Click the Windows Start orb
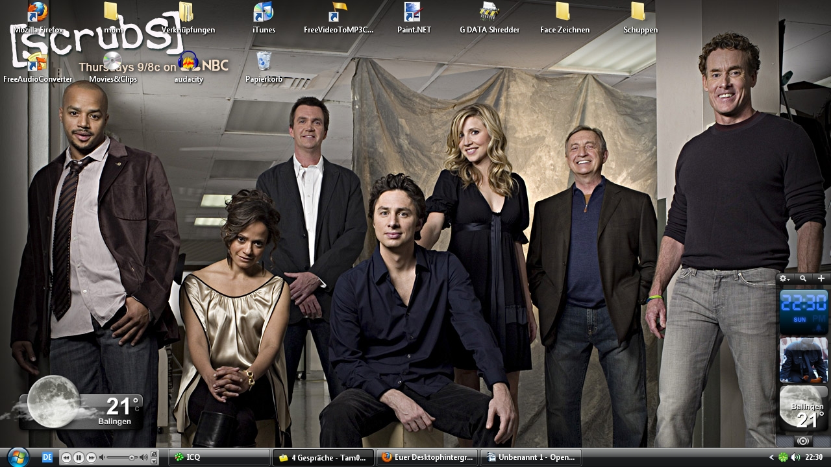831x467 pixels. [x=18, y=457]
